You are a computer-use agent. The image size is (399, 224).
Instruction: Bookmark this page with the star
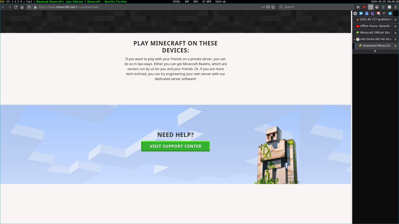273,7
